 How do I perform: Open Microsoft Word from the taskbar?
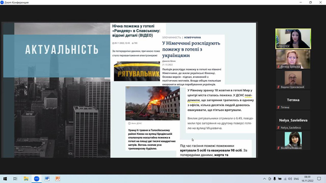[x=47, y=179]
